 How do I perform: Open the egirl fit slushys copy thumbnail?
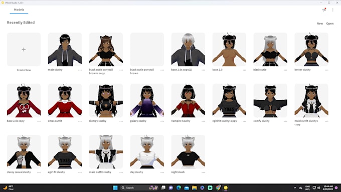click(229, 100)
